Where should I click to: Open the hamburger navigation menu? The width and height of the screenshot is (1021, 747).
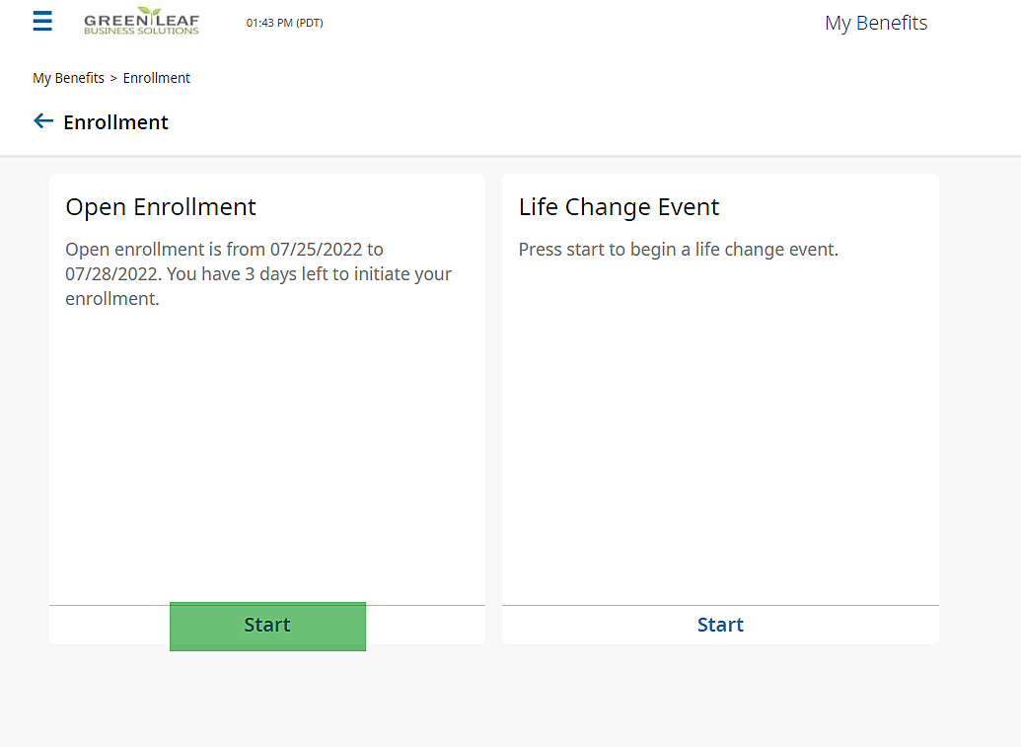tap(42, 21)
